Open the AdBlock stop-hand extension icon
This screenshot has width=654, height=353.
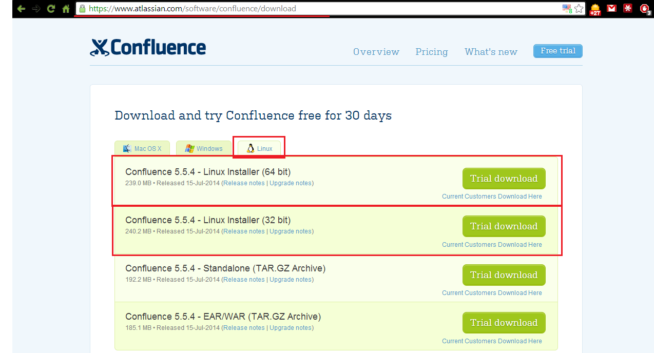pos(645,9)
